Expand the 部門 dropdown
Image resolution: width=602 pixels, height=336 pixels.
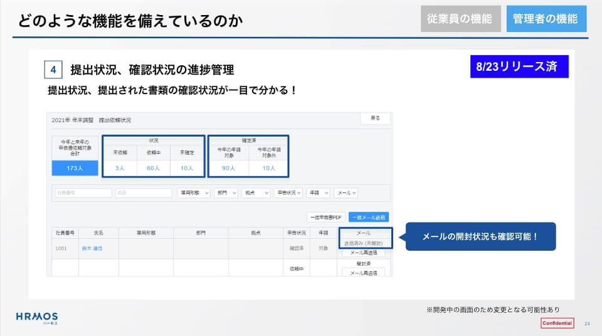pyautogui.click(x=225, y=193)
